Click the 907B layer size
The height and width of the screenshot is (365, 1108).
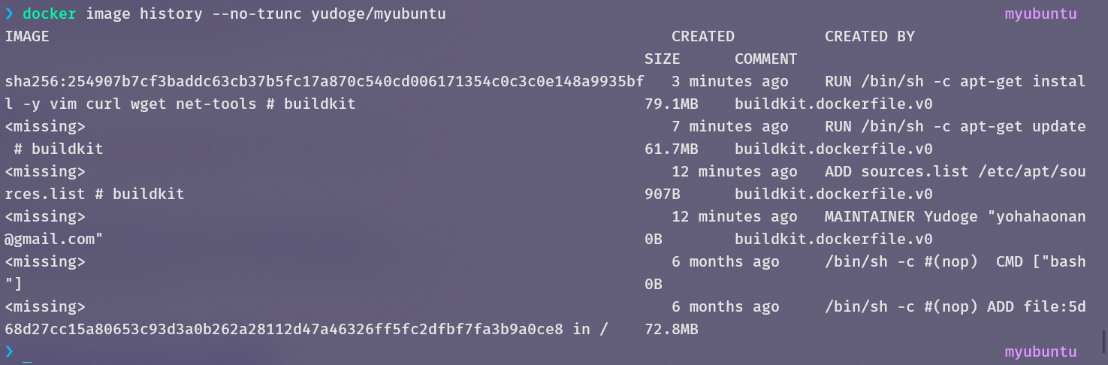click(662, 194)
